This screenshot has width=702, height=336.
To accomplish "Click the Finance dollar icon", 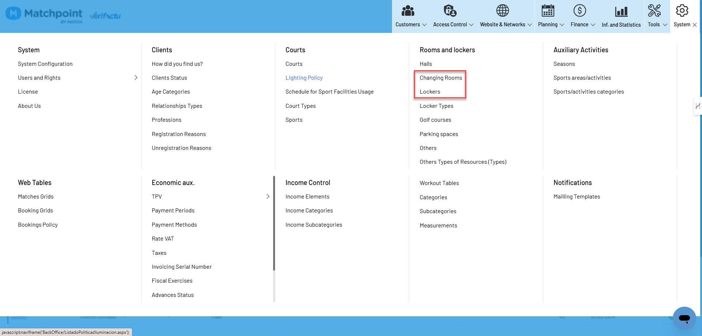I will (580, 11).
